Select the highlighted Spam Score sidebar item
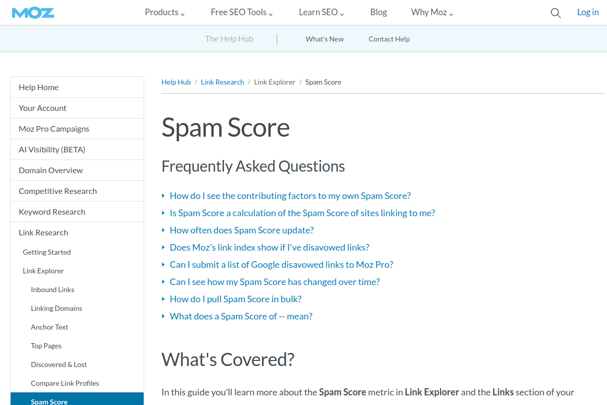This screenshot has height=405, width=607. (49, 401)
